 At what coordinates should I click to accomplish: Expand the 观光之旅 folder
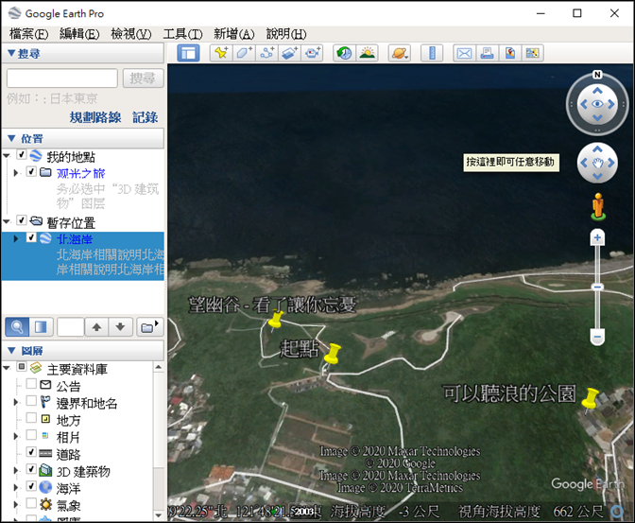point(15,173)
